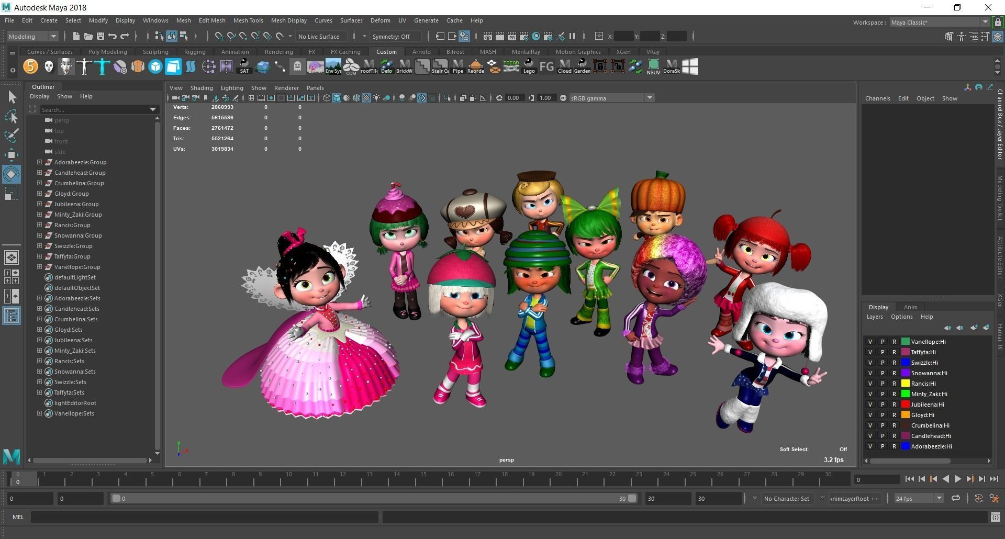Select the Move tool in toolbox
Image resolution: width=1005 pixels, height=539 pixels.
click(12, 155)
